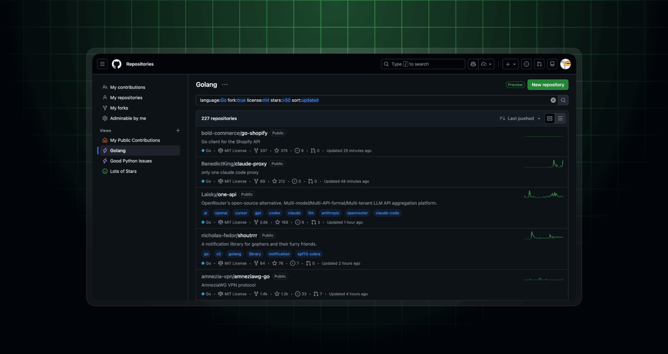Viewport: 668px width, 354px height.
Task: Run search using the magnifying glass icon
Action: click(563, 100)
